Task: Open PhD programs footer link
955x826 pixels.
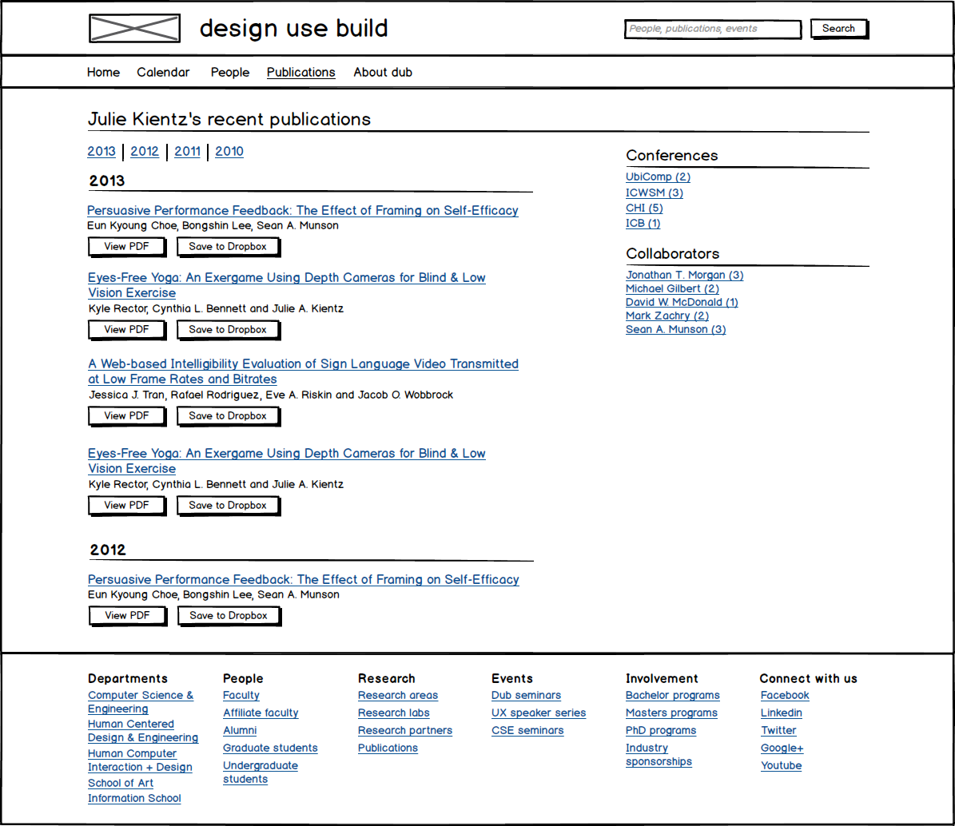Action: [x=661, y=730]
